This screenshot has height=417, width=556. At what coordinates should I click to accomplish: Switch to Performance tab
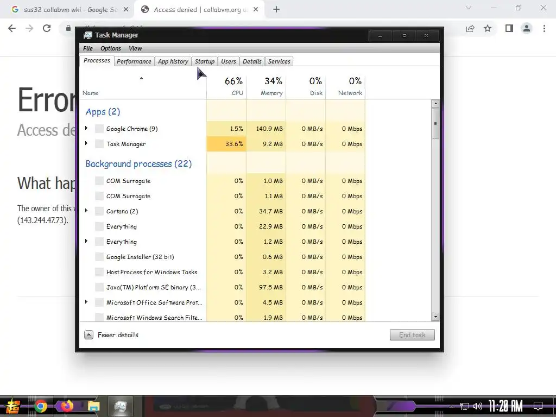tap(134, 61)
